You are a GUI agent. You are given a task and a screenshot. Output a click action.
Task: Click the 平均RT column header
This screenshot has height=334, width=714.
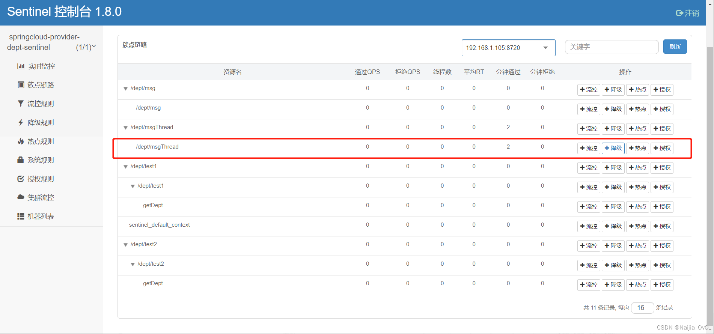pos(474,72)
